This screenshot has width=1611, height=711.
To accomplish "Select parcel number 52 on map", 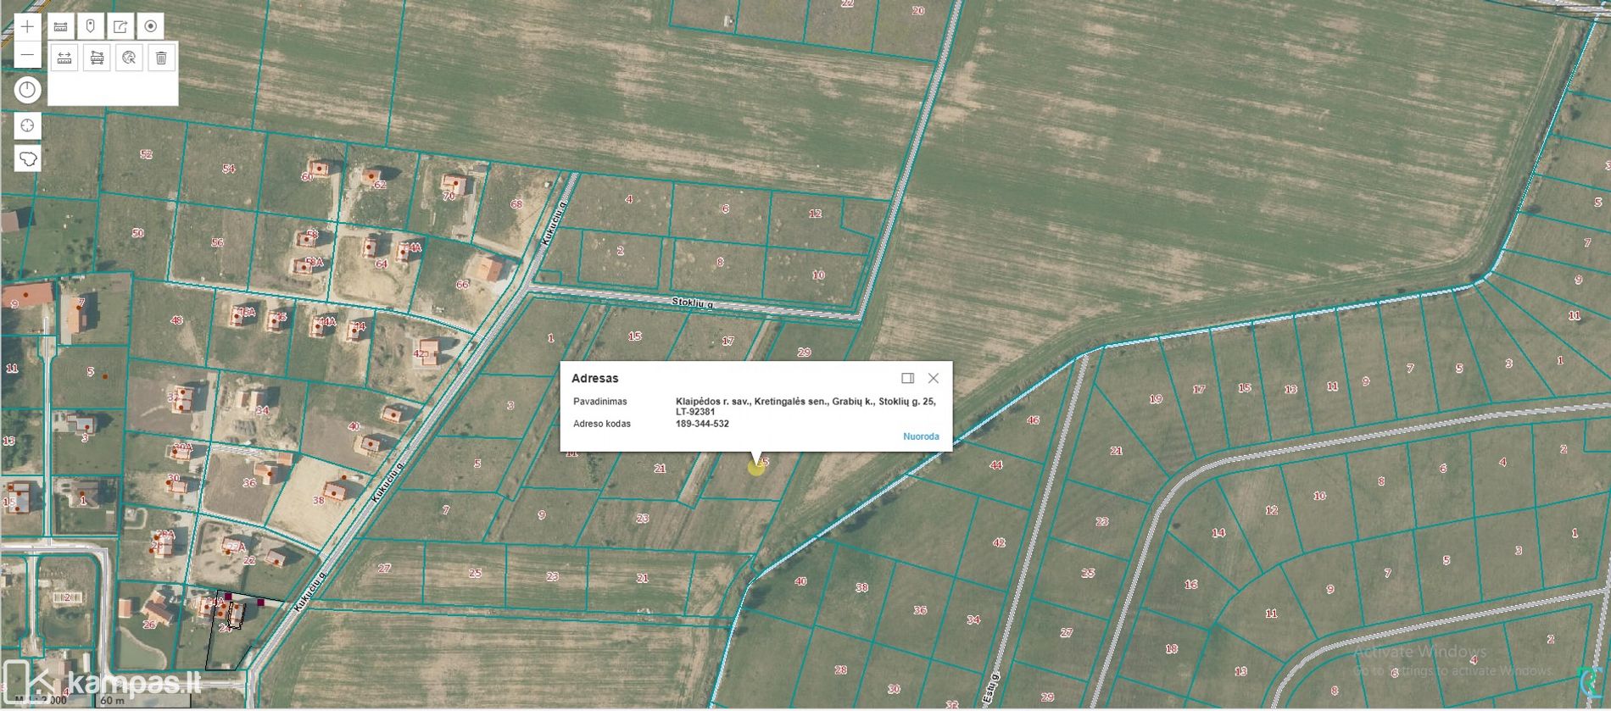I will (x=146, y=154).
